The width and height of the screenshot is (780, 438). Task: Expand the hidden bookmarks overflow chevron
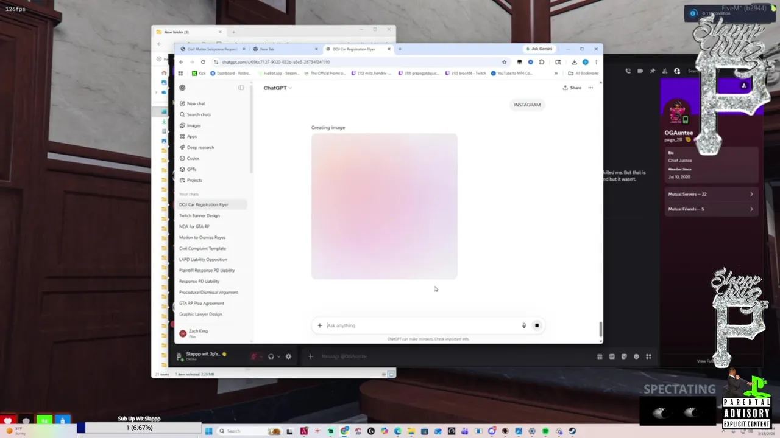click(x=556, y=73)
